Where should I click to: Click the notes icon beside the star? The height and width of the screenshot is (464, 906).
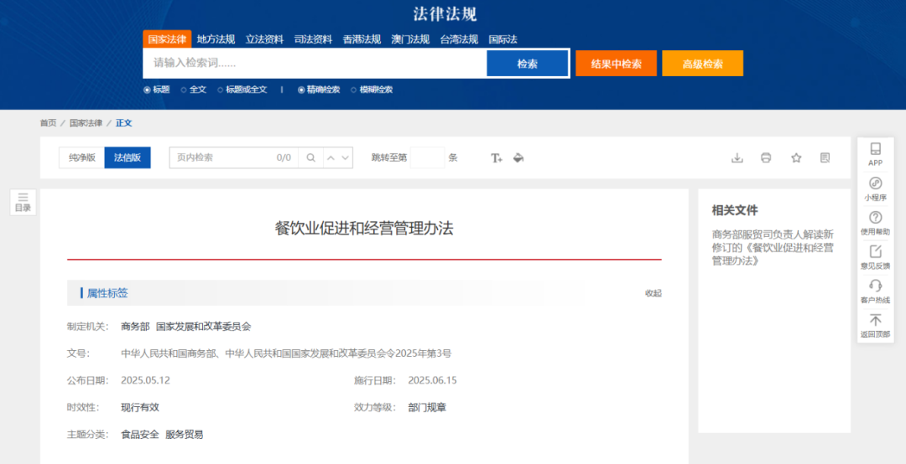click(825, 157)
